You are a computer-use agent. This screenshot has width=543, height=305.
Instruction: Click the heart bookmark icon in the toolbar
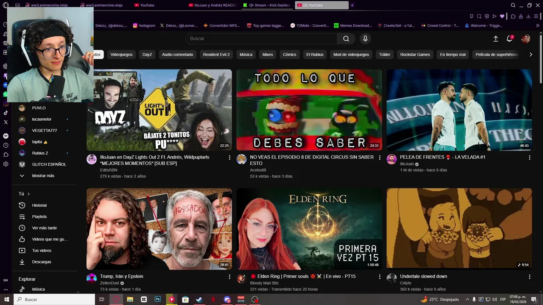[x=502, y=16]
